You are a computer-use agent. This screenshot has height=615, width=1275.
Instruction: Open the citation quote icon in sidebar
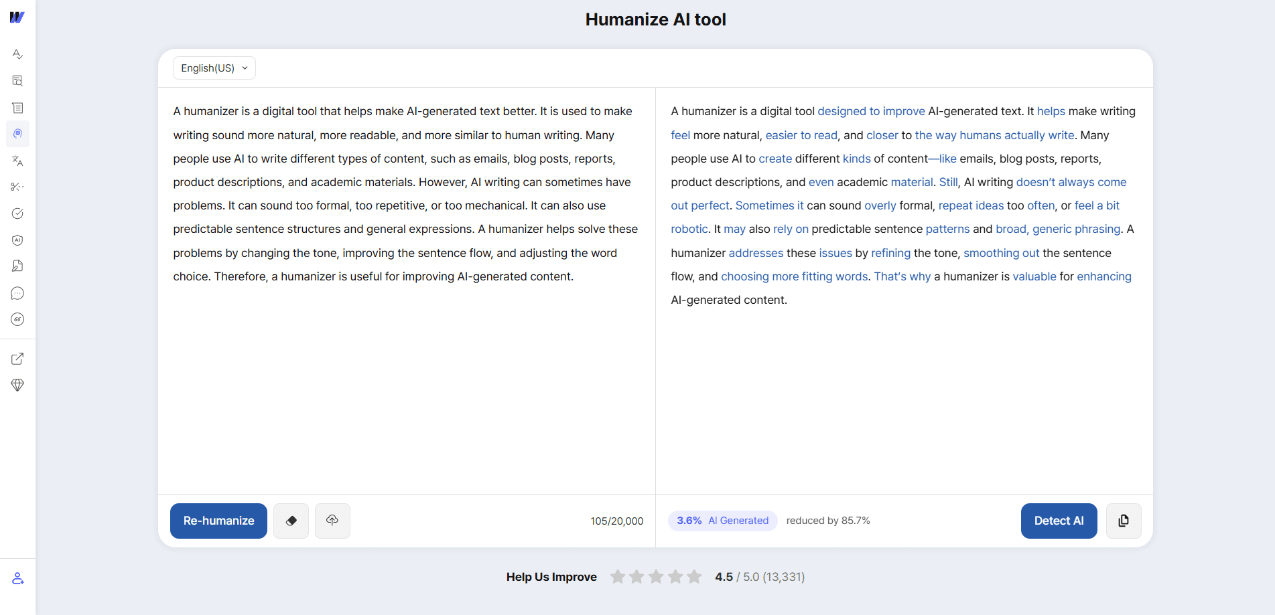[17, 319]
